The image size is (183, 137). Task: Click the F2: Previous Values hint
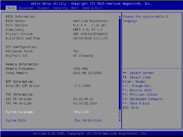pos(140,95)
